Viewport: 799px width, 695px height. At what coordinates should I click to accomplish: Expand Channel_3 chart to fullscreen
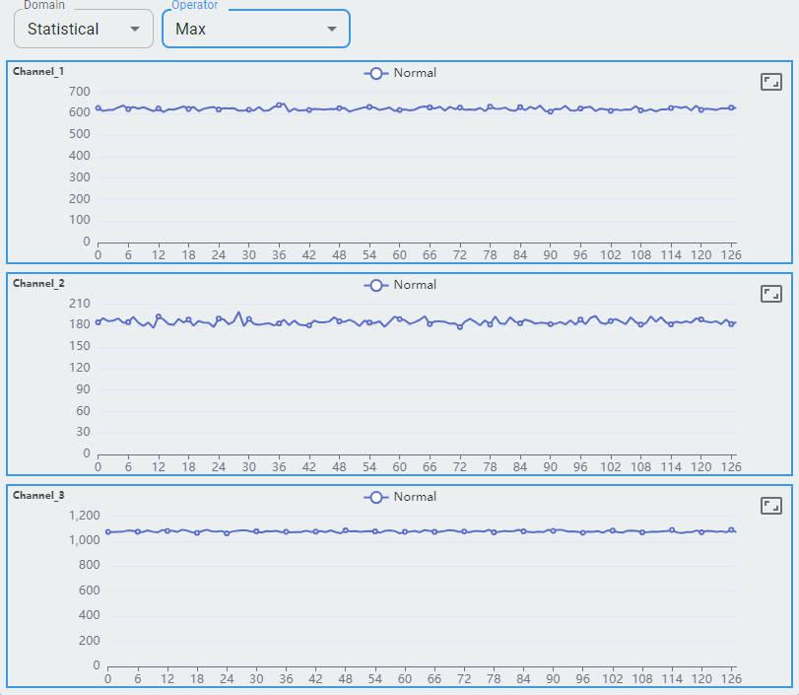tap(770, 506)
